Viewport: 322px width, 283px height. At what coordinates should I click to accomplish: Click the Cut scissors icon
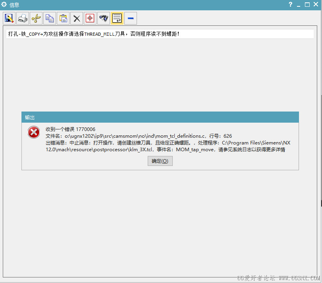click(x=36, y=18)
